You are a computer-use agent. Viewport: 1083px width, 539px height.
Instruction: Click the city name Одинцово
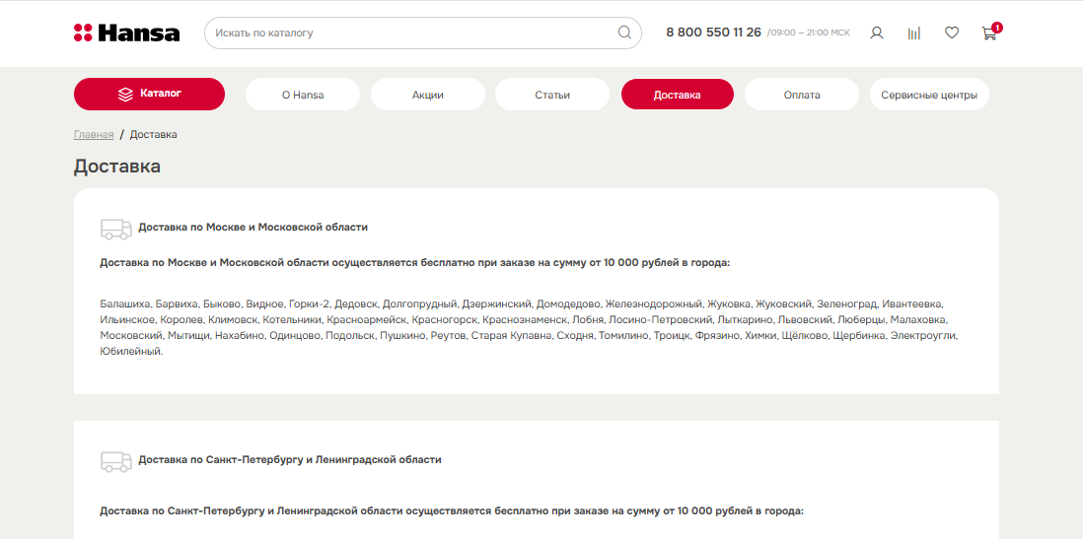295,335
